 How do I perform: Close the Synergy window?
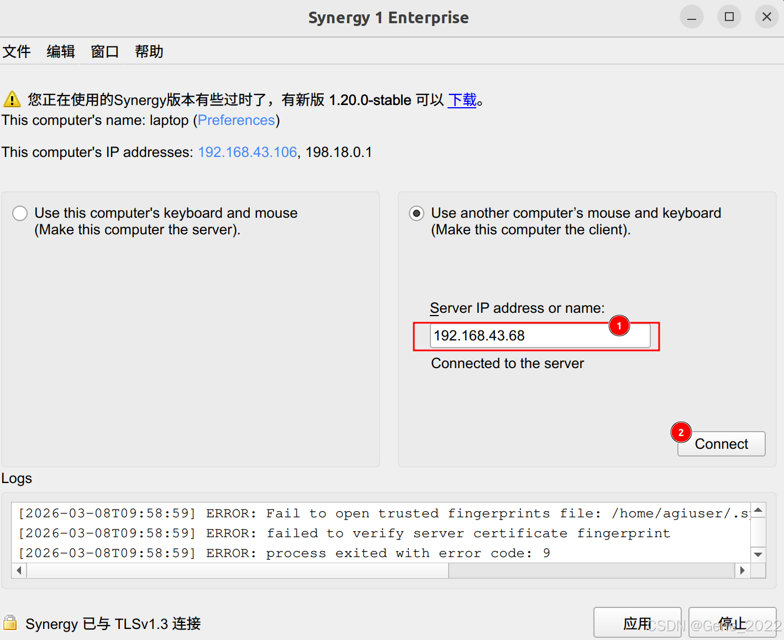[x=767, y=17]
